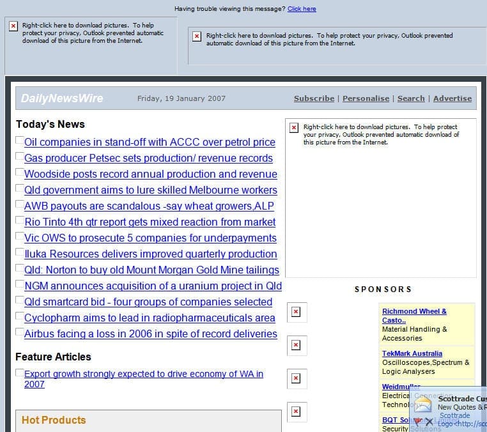Open Rio Tinto 4th qtr report article

coord(150,222)
